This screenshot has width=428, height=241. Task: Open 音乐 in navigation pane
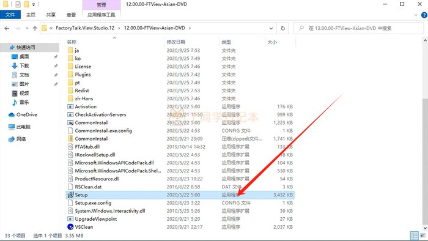coord(24,102)
